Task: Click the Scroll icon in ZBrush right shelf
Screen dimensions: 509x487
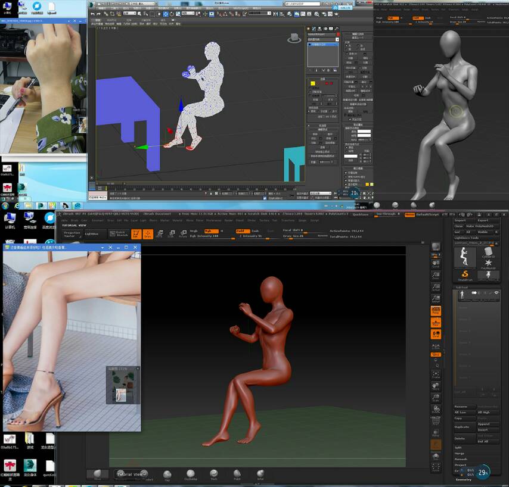Action: (436, 264)
